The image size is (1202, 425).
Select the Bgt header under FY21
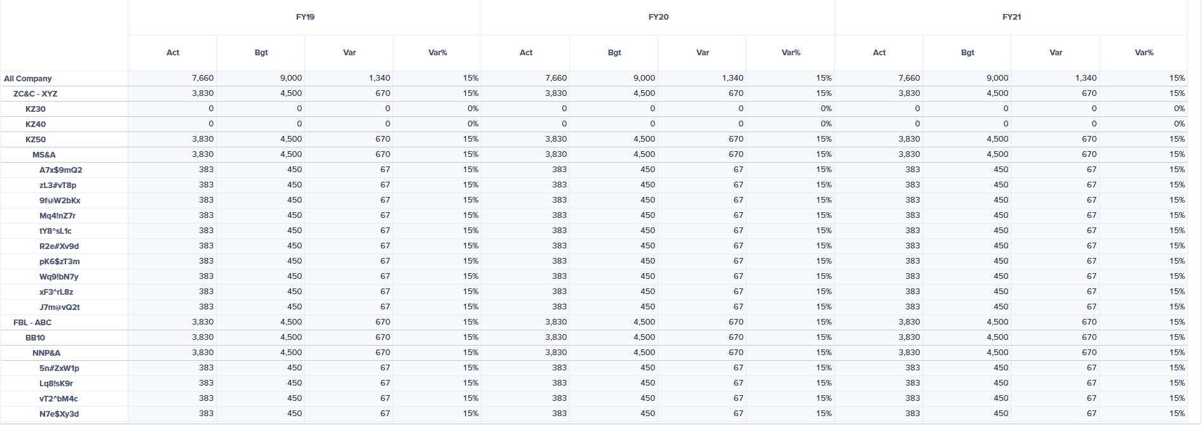(968, 53)
